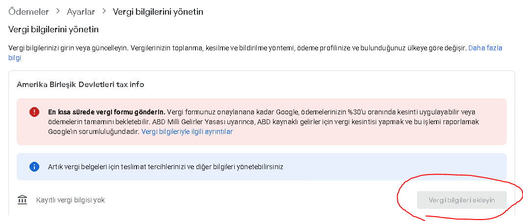Click the chevron after Ödemeler breadcrumb
The image size is (523, 221).
point(58,11)
